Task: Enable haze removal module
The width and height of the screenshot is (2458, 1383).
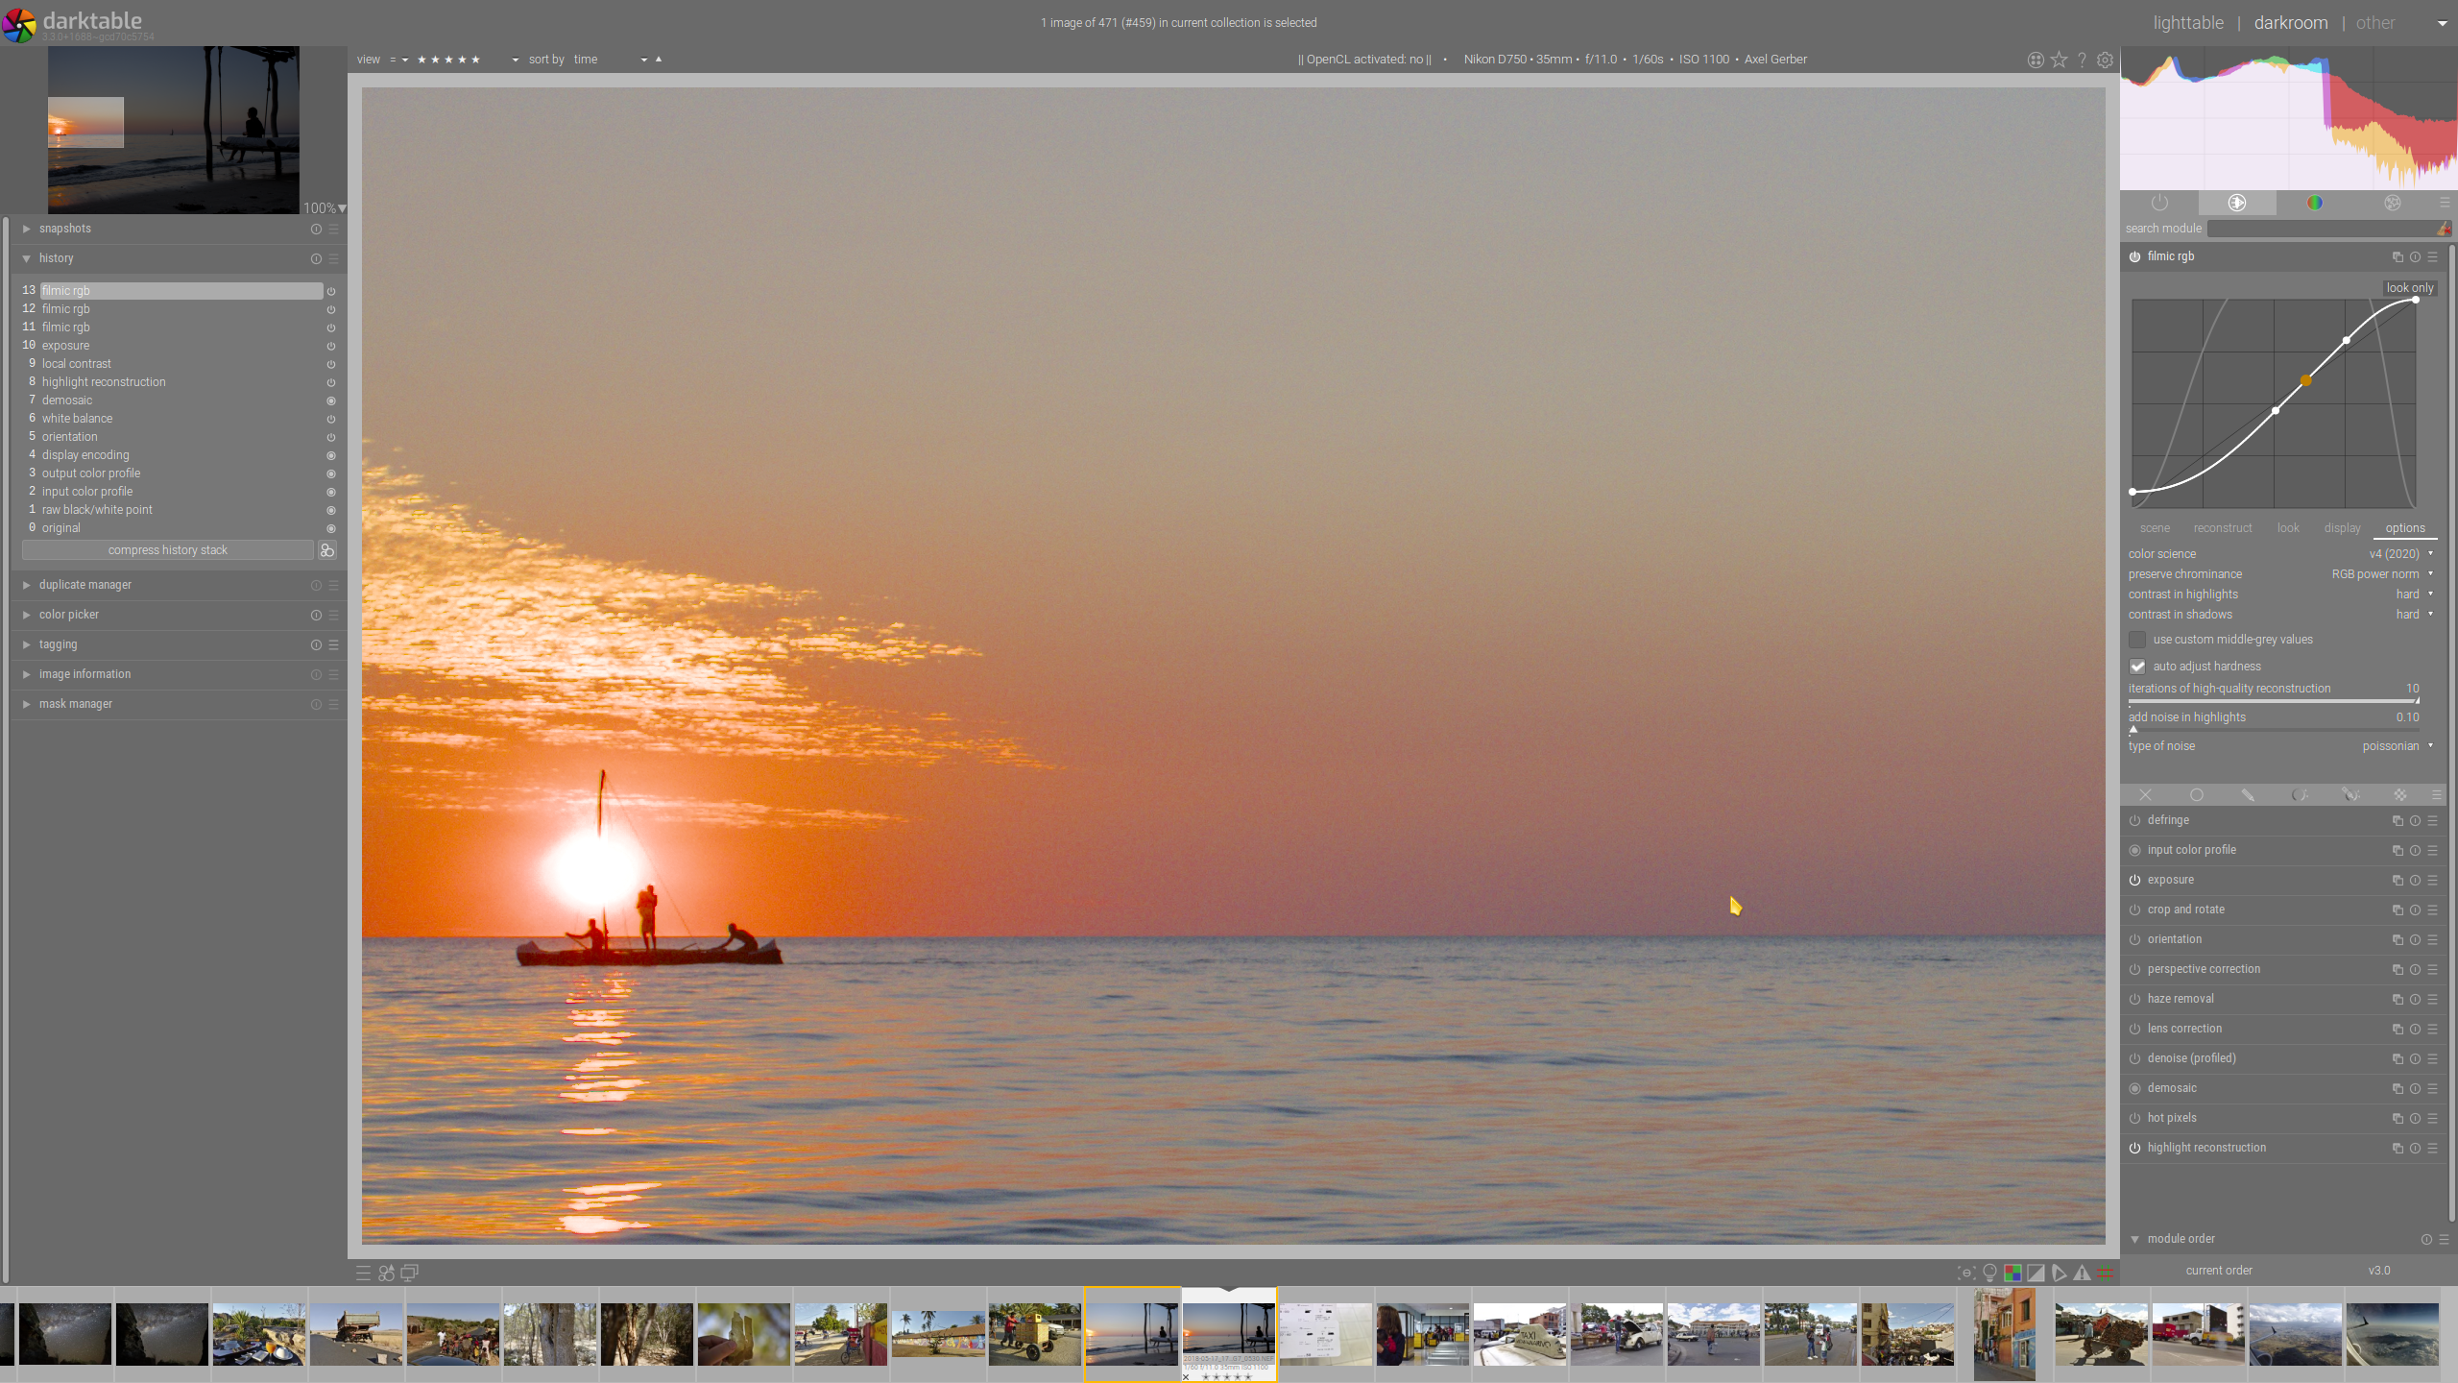Action: (2134, 999)
